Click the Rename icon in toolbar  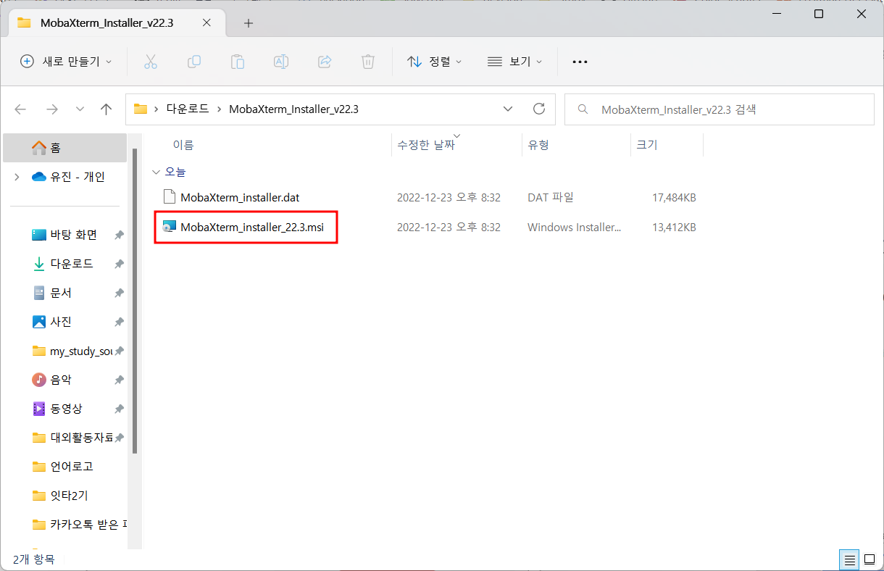(281, 62)
